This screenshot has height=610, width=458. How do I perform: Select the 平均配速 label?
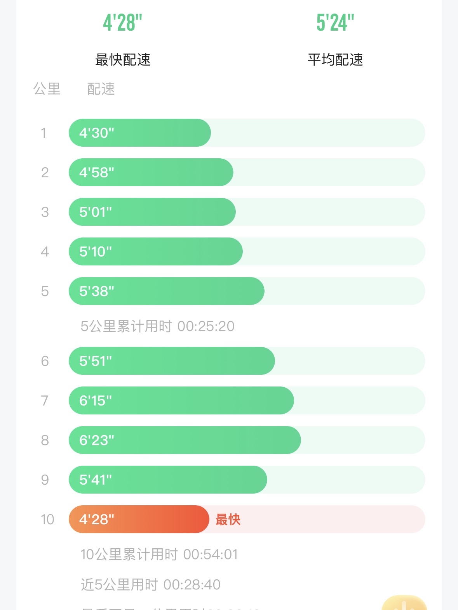coord(335,60)
